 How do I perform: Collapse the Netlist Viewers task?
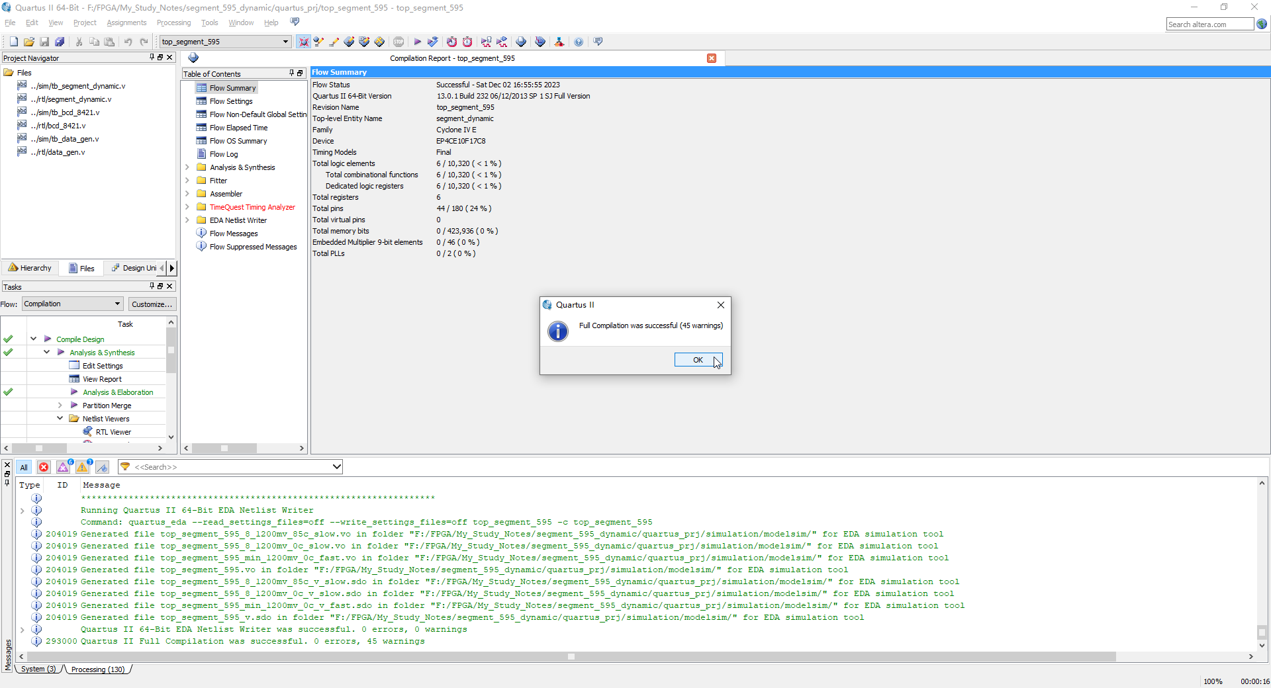pos(60,418)
